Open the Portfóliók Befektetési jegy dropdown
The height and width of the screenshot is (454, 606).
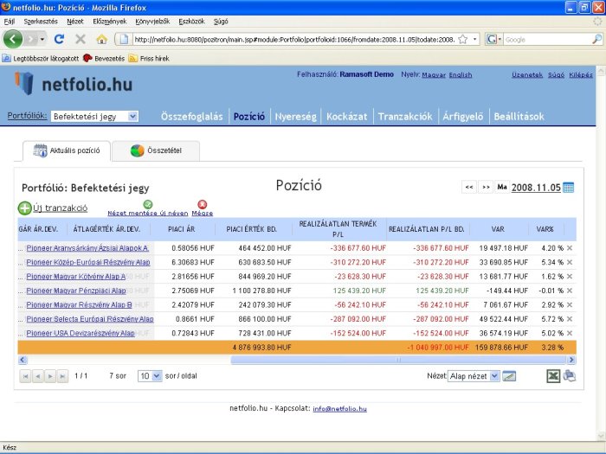[94, 116]
